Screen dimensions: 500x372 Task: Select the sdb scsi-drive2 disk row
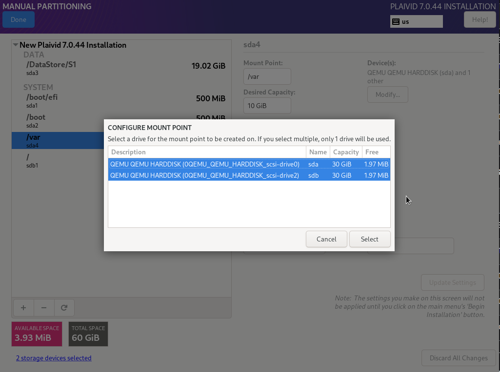(x=249, y=175)
